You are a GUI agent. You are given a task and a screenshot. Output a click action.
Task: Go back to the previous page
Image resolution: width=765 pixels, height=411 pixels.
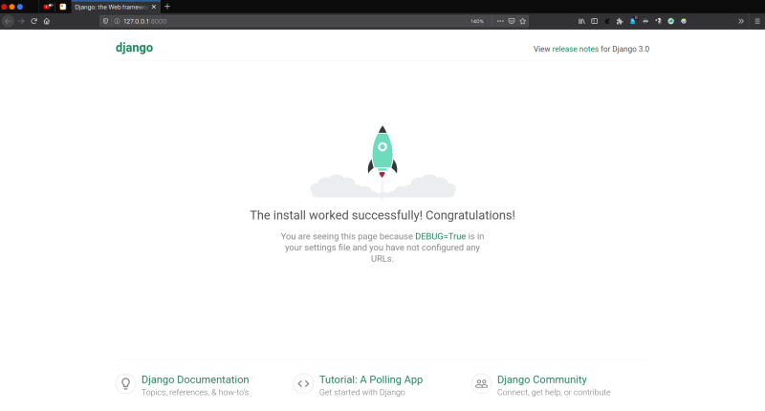(x=8, y=21)
